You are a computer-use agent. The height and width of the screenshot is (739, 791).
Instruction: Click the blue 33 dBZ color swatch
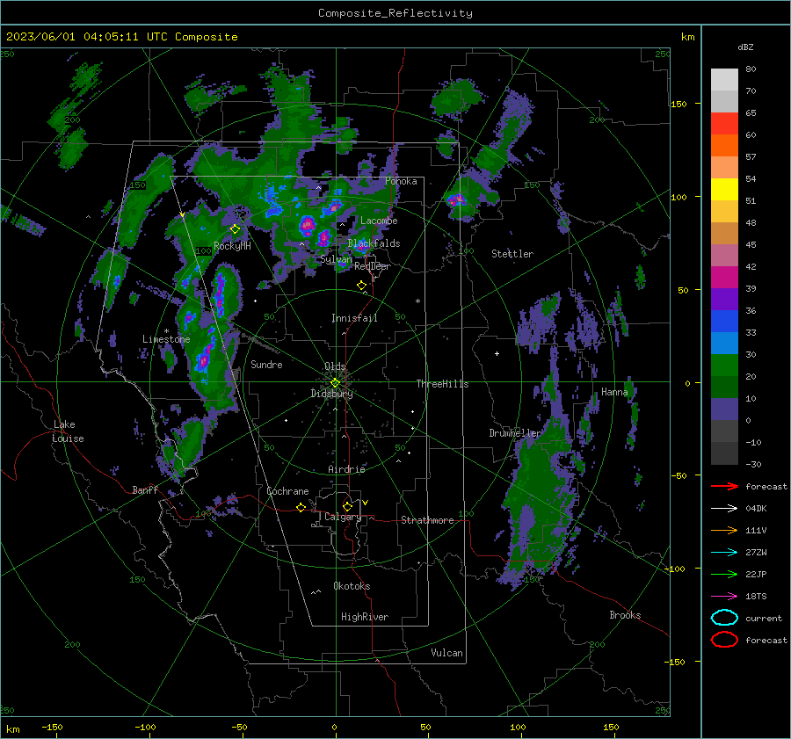click(x=724, y=321)
